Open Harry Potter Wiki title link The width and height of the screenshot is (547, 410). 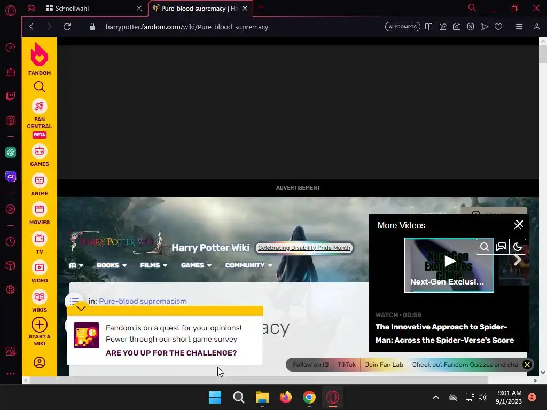pos(210,248)
